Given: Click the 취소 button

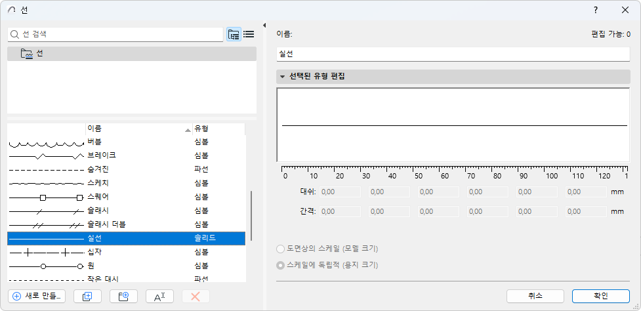Looking at the screenshot, I should tap(535, 297).
